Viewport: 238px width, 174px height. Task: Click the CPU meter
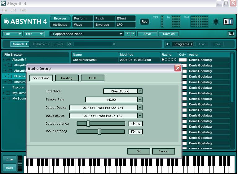pos(162,21)
